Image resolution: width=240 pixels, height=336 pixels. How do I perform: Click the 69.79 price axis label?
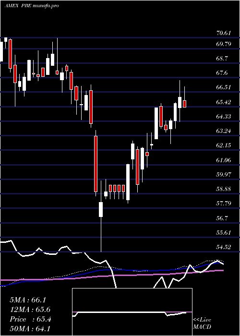[x=224, y=44]
